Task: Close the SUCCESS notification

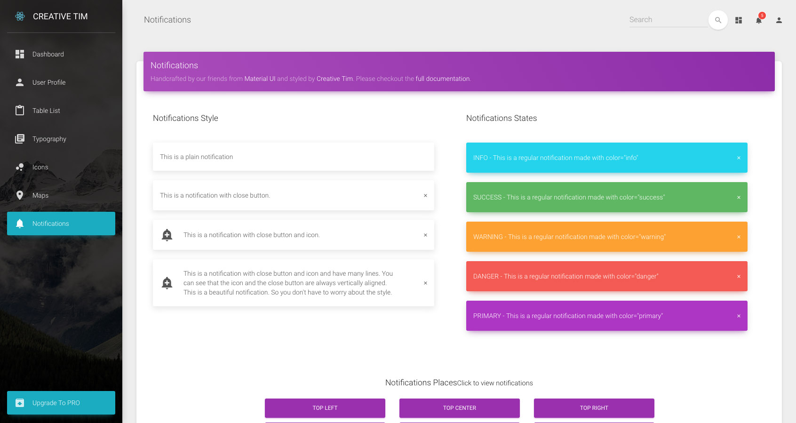Action: (739, 198)
